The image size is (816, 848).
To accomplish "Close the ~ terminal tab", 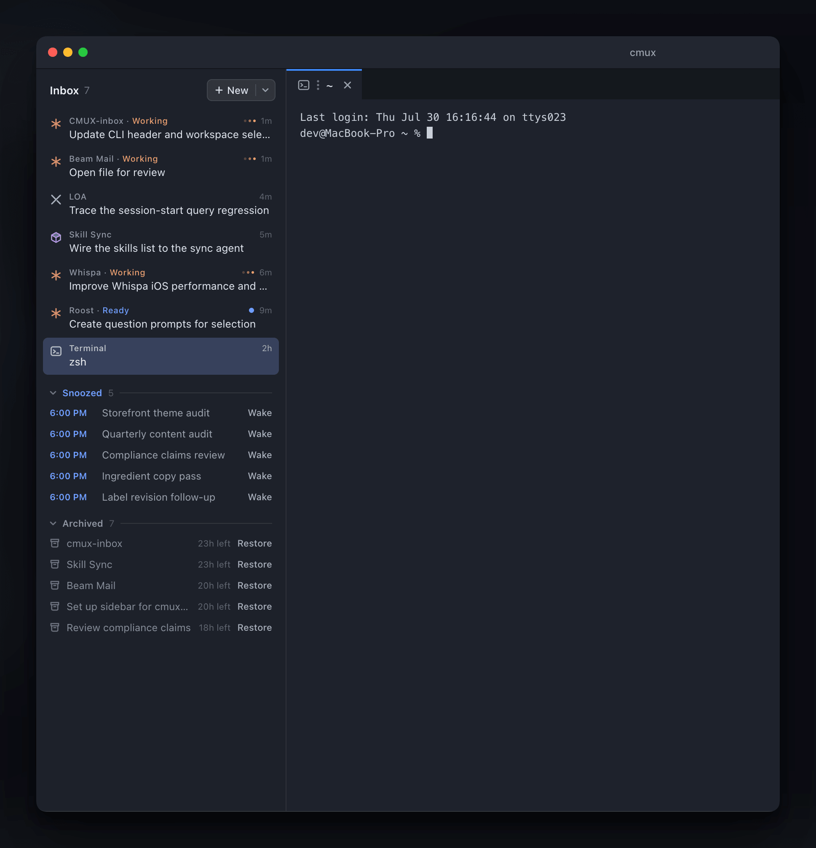I will click(x=347, y=85).
